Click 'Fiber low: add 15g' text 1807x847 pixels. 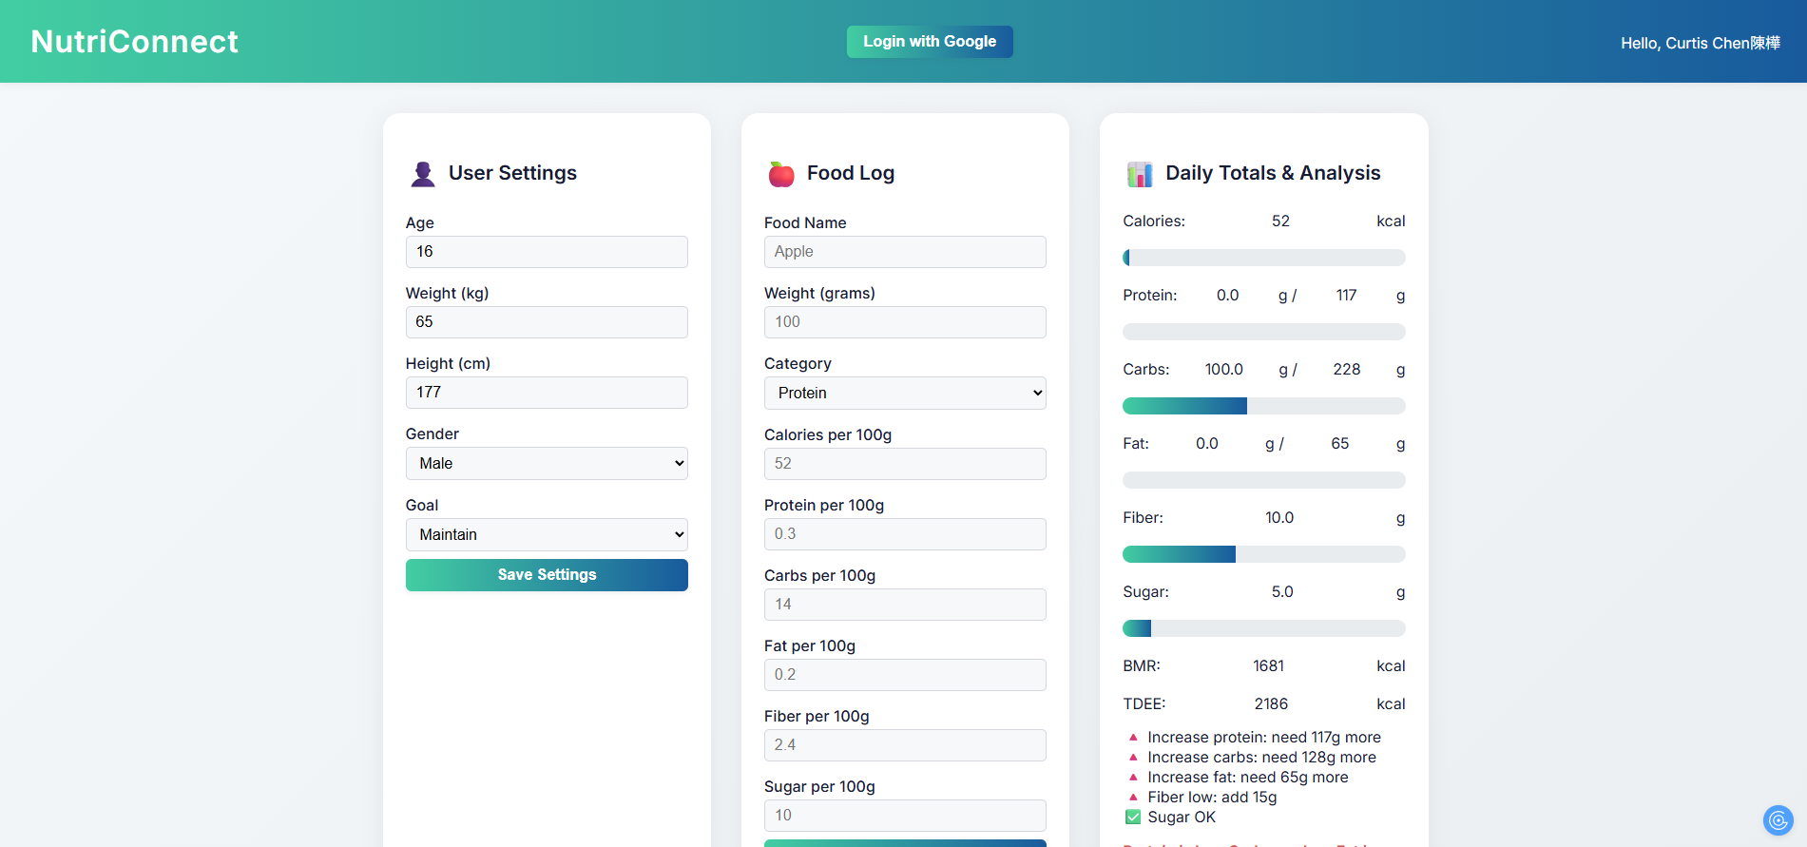(x=1212, y=798)
